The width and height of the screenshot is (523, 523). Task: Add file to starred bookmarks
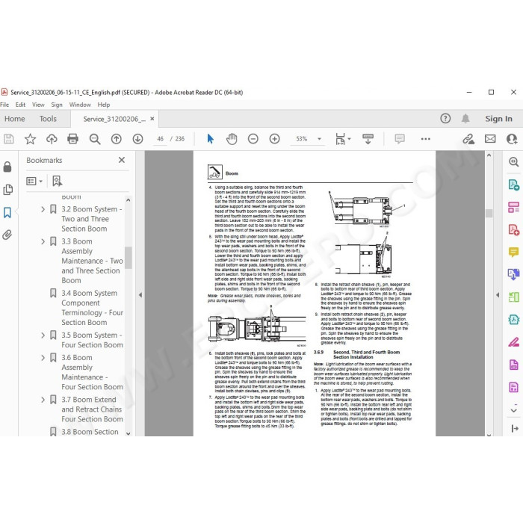click(31, 139)
